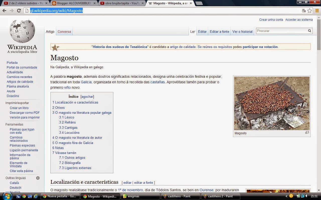The image size is (321, 200).
Task: Open the Editar tab
Action: click(x=202, y=32)
